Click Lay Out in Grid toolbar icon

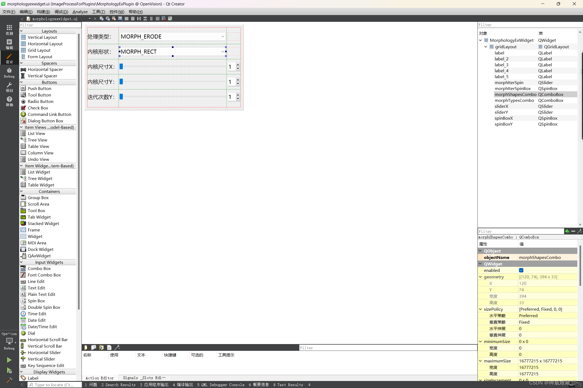(x=157, y=19)
